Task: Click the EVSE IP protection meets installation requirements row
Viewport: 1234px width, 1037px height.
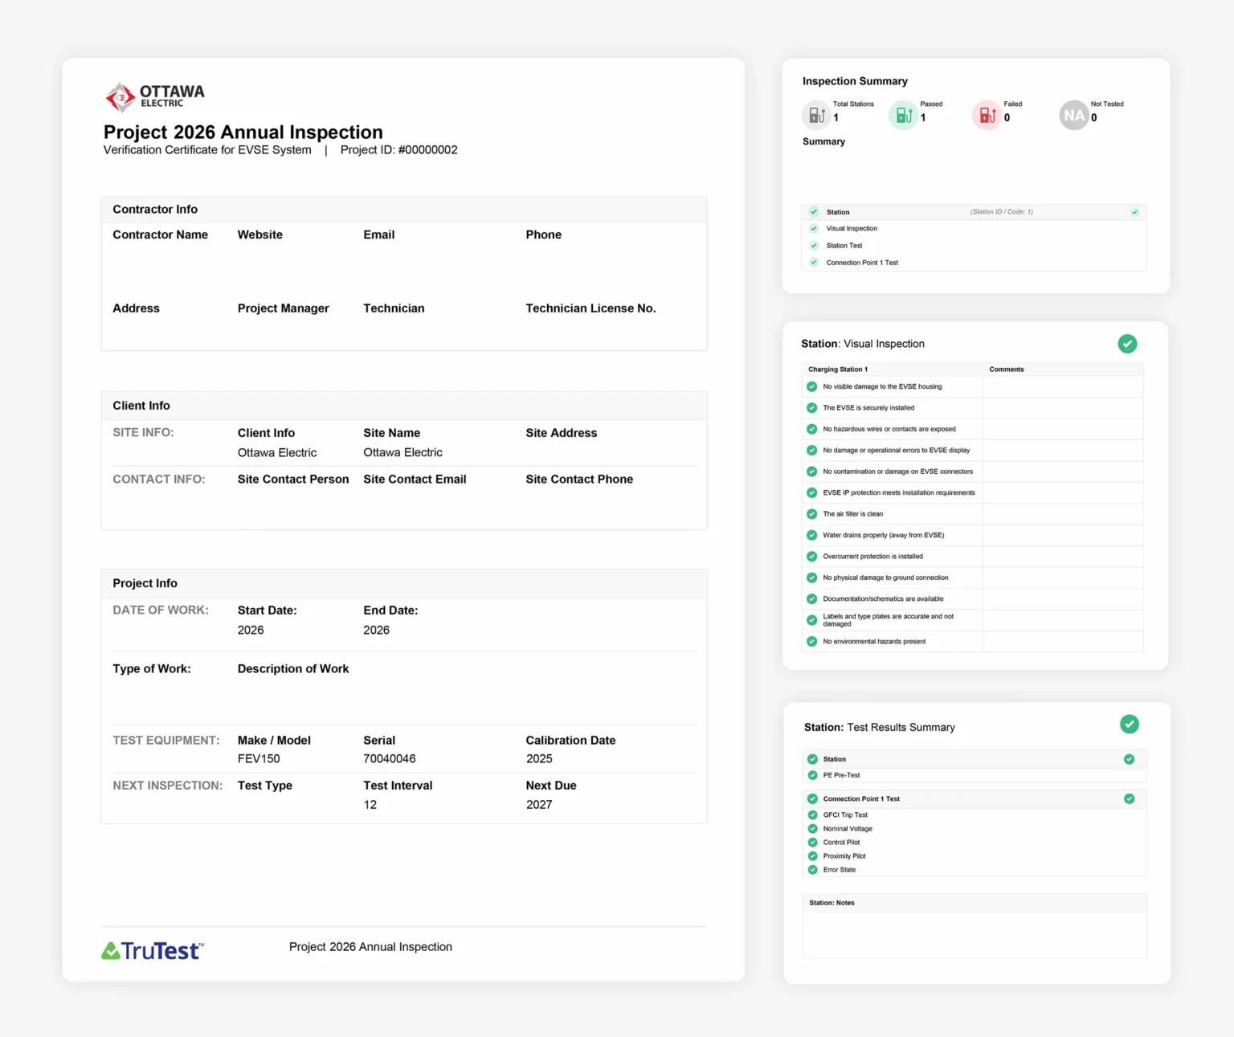Action: (x=973, y=493)
